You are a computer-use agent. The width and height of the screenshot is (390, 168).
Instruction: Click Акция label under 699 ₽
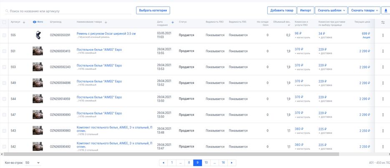pos(366,37)
